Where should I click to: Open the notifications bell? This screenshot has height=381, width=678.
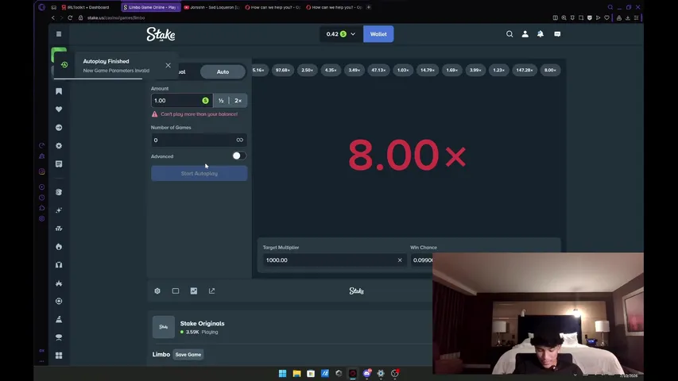[540, 34]
